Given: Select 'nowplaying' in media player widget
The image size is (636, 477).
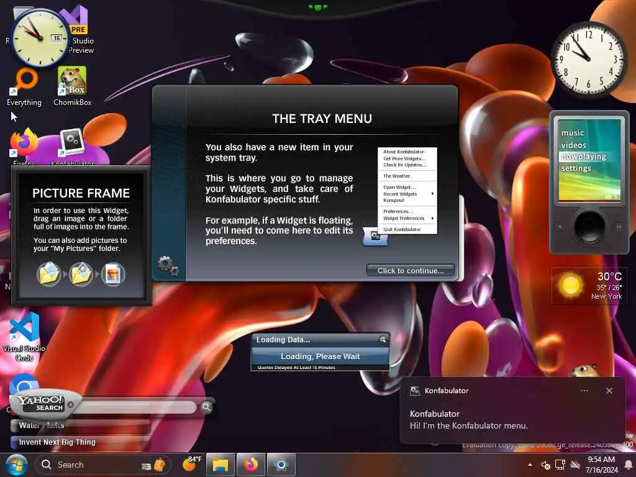Looking at the screenshot, I should coord(584,157).
